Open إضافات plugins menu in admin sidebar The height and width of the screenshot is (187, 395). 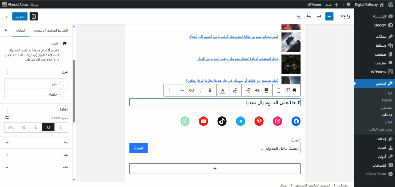click(x=379, y=139)
